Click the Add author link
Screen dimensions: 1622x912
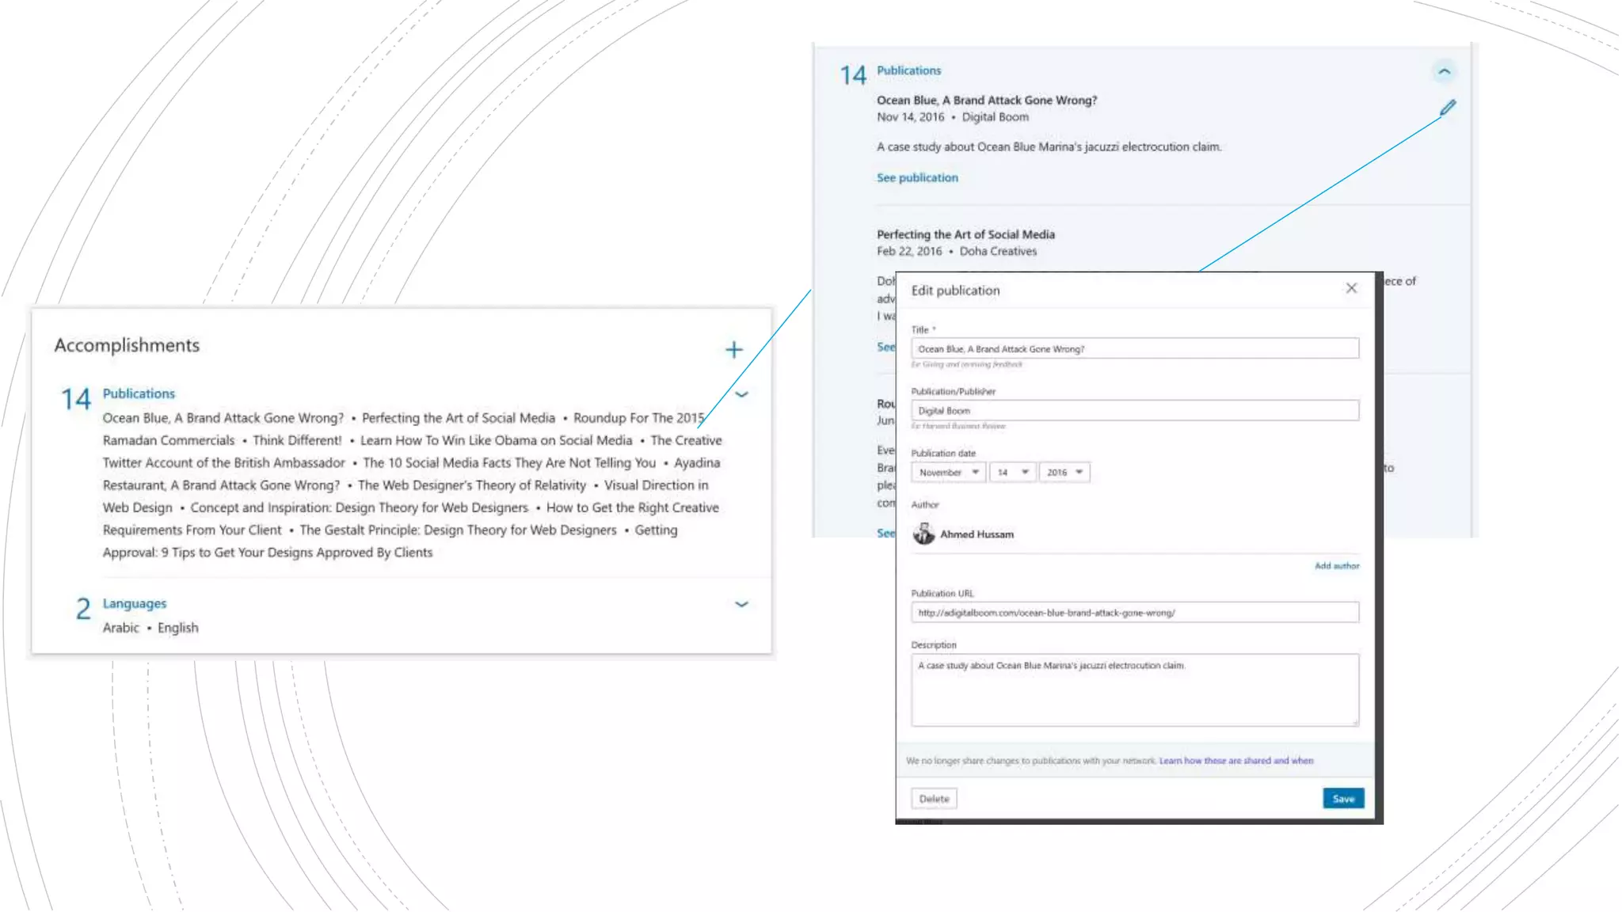(x=1336, y=566)
